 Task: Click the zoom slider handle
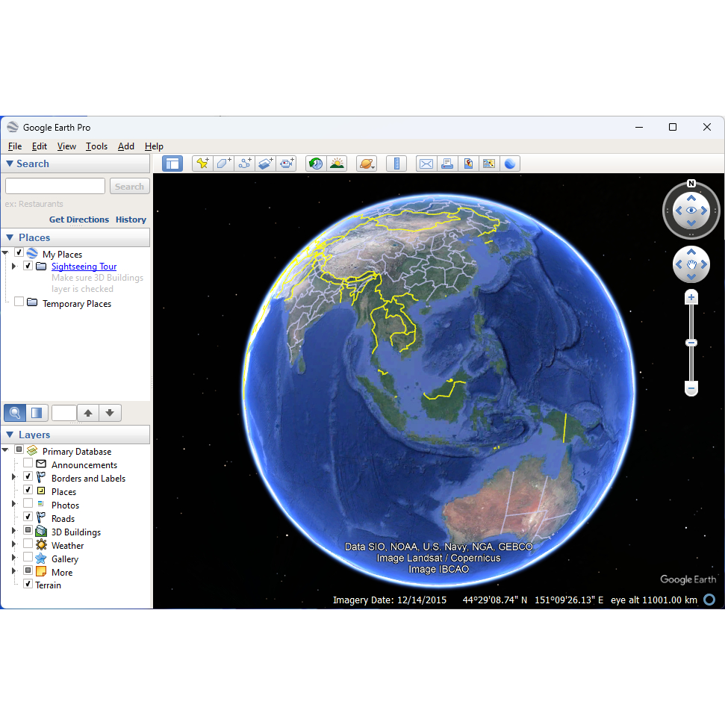click(x=691, y=343)
